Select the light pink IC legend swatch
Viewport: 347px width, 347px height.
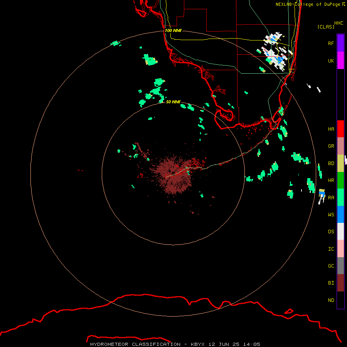click(340, 249)
